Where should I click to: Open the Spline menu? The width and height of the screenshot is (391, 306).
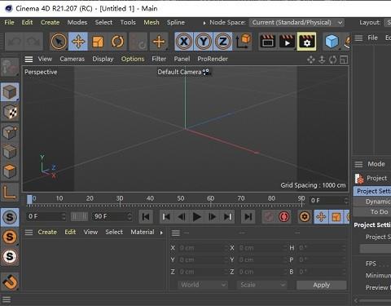coord(176,22)
